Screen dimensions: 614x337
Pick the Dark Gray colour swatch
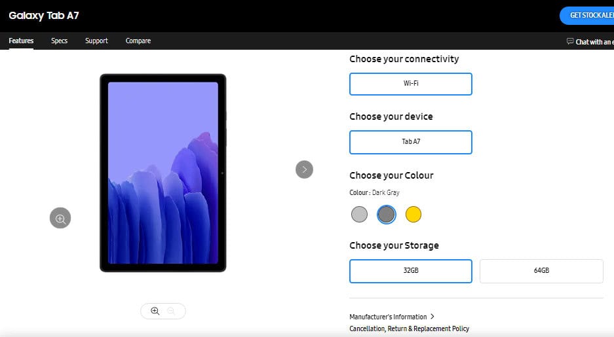tap(387, 214)
